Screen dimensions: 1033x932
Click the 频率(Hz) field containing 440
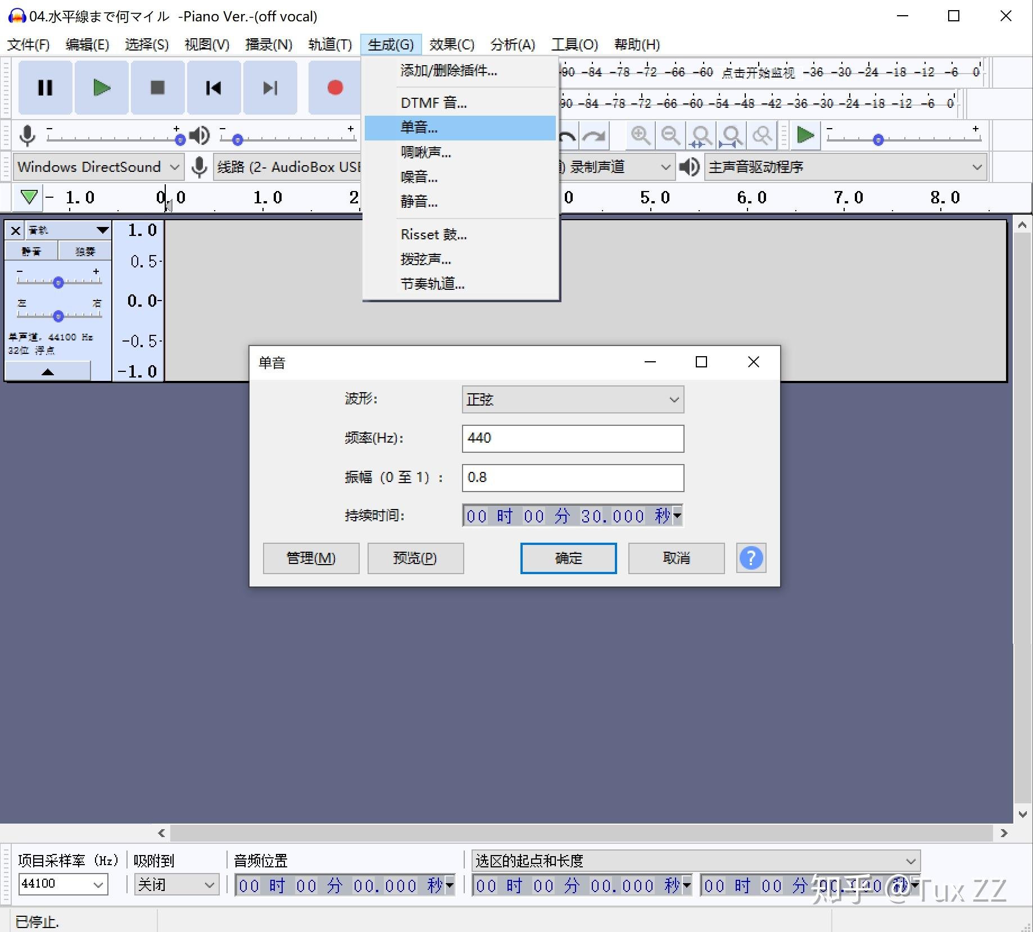(573, 438)
